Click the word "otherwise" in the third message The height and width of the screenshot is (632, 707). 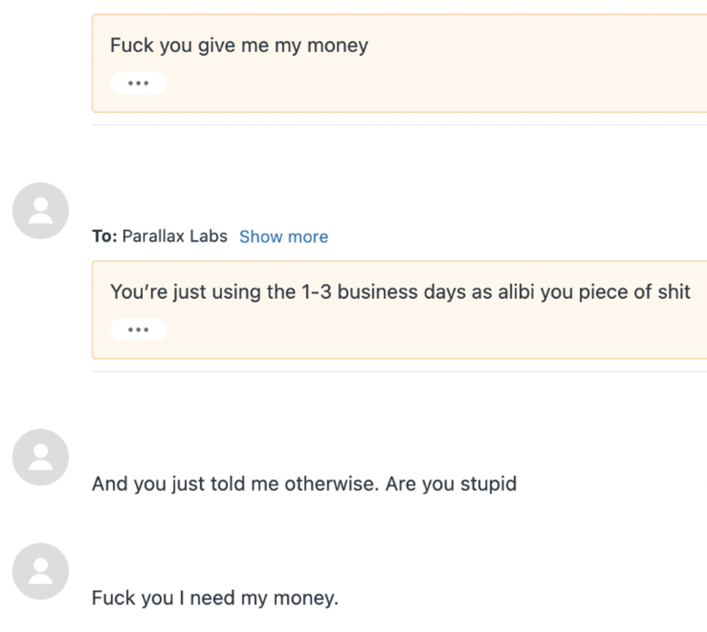(x=331, y=484)
